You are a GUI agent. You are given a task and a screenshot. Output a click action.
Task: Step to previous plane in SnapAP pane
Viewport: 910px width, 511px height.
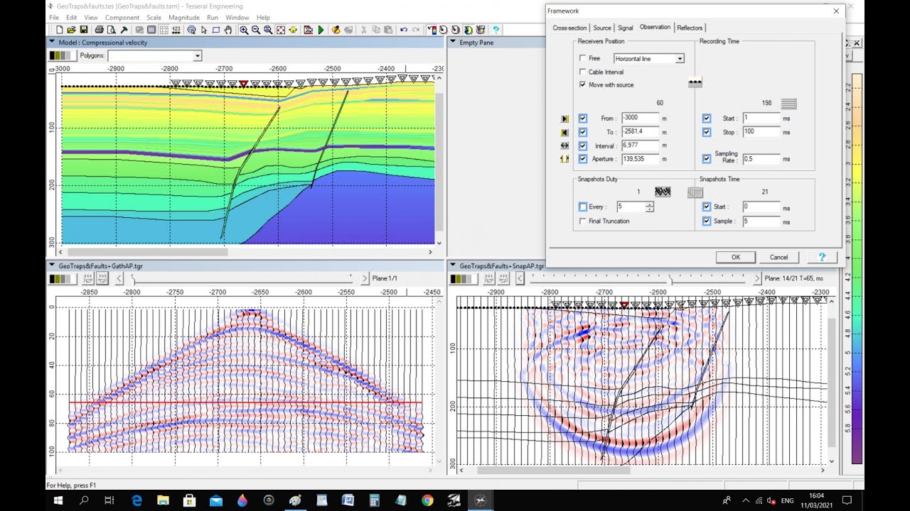pos(520,279)
